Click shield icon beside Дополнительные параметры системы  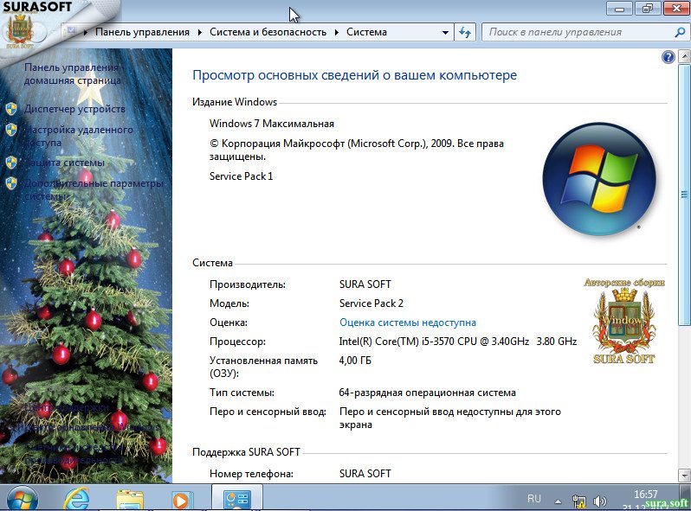click(11, 182)
